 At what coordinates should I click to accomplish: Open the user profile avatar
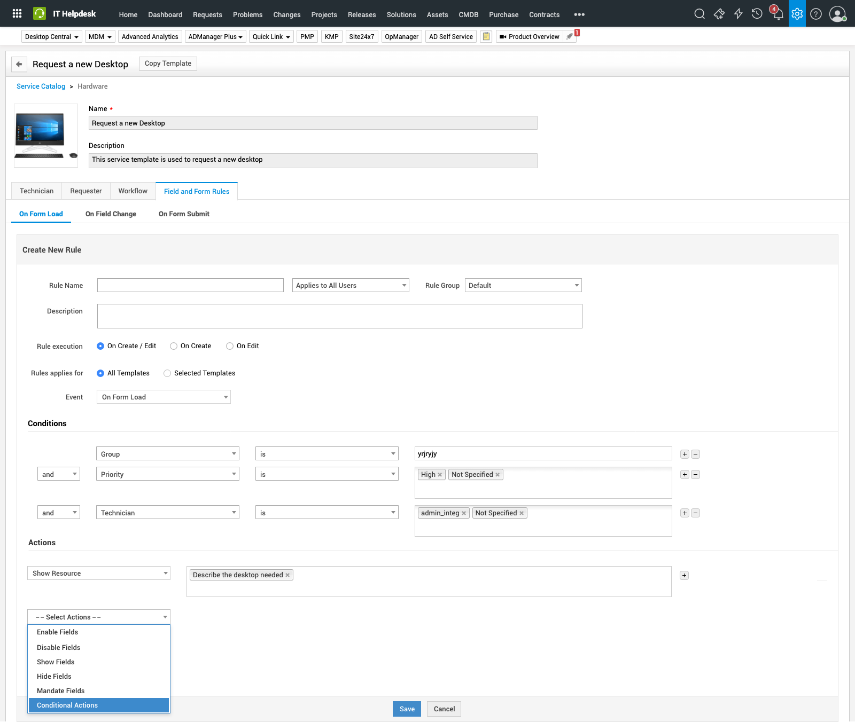[836, 14]
